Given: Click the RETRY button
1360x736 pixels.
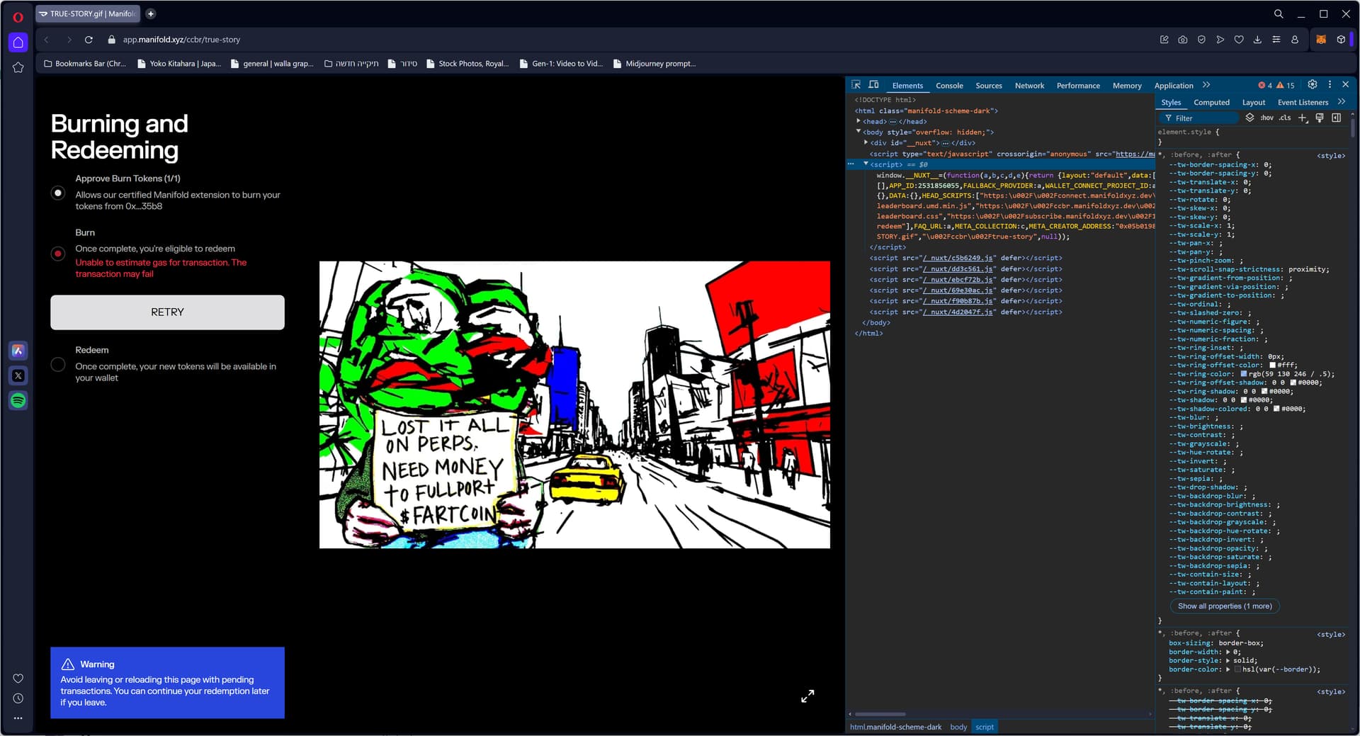Looking at the screenshot, I should tap(167, 312).
